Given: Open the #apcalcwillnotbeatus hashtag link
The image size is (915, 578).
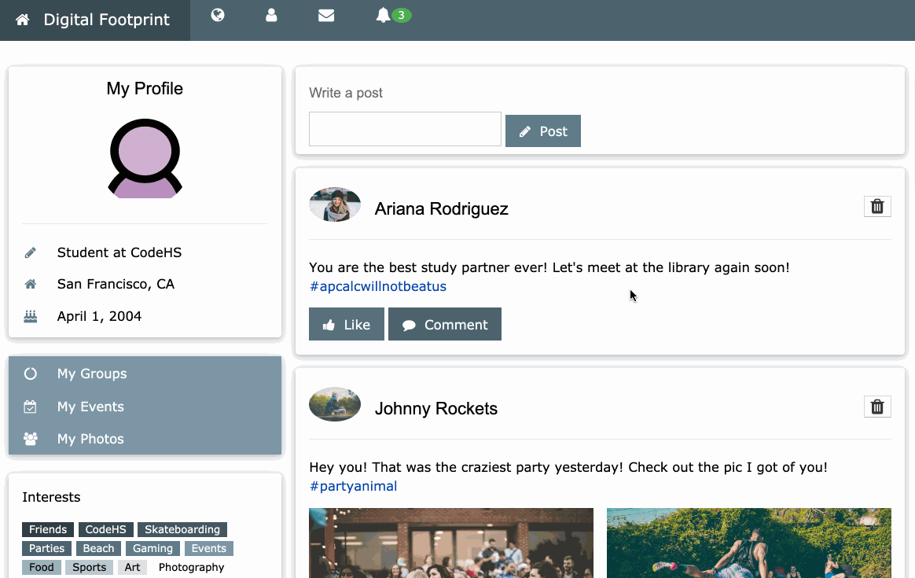Looking at the screenshot, I should tap(377, 286).
